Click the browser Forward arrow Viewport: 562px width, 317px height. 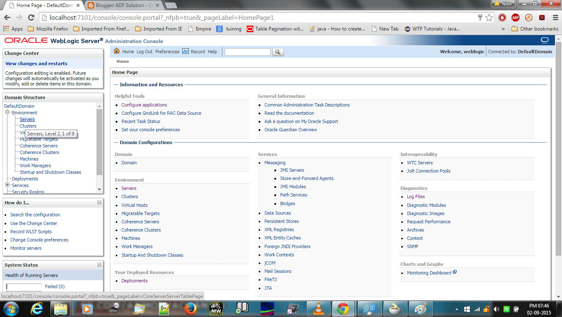click(x=19, y=18)
